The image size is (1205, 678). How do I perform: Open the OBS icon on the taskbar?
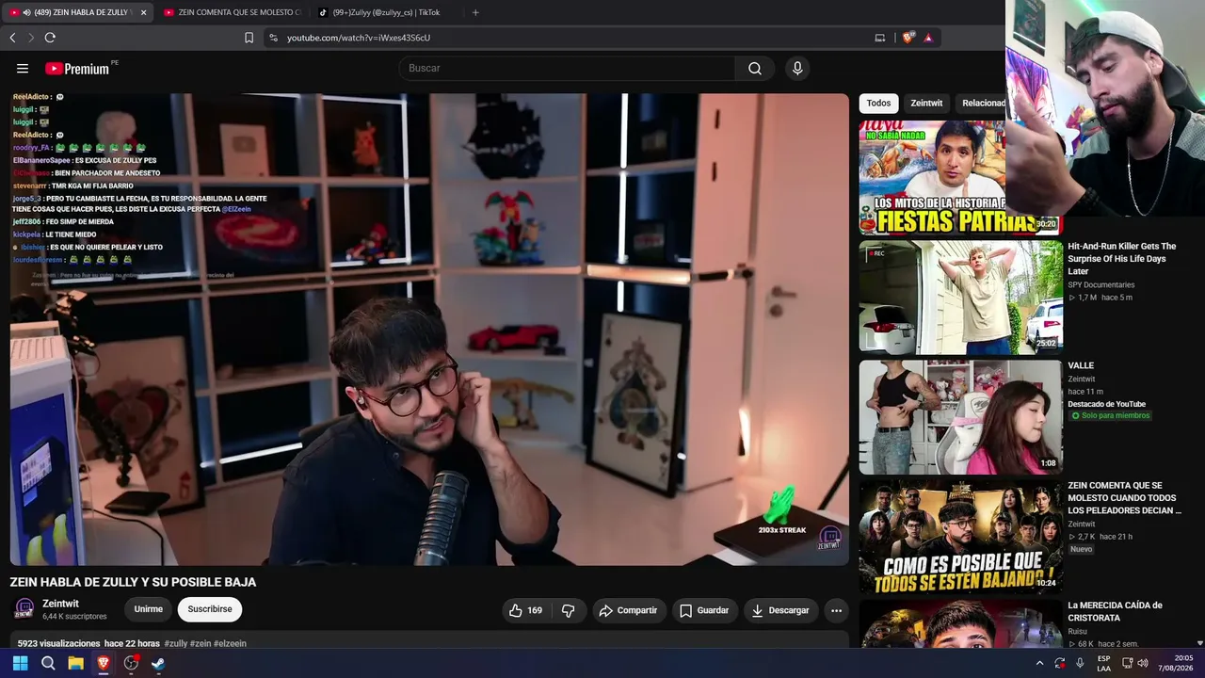(x=131, y=663)
